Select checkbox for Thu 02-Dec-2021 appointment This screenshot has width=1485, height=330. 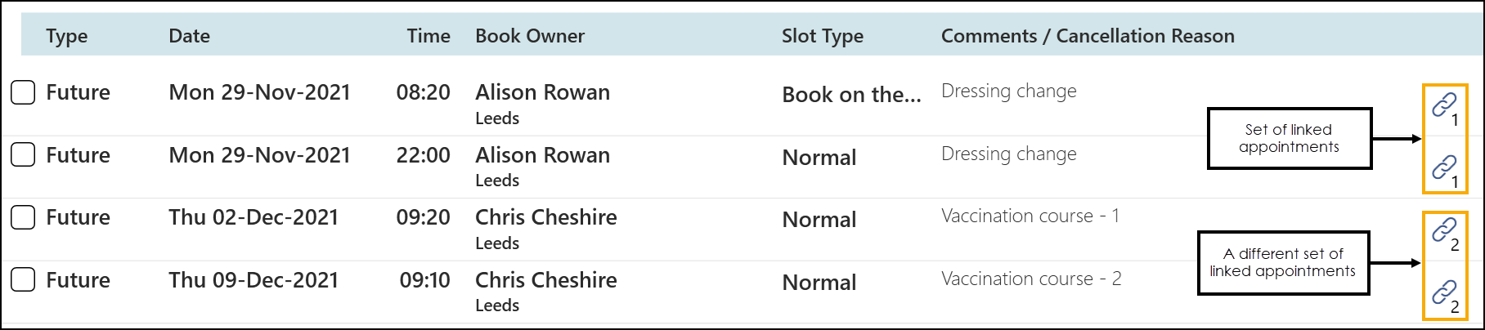click(x=23, y=217)
